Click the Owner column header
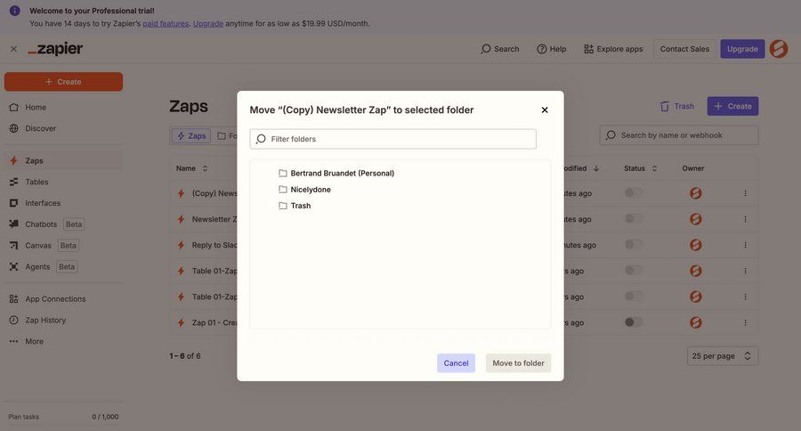Image resolution: width=801 pixels, height=431 pixels. [693, 168]
